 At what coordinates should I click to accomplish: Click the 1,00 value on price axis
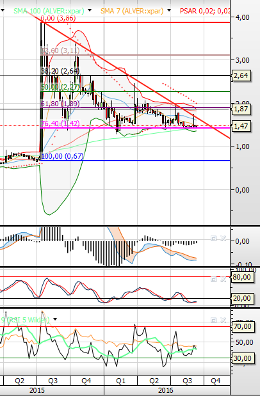point(242,147)
